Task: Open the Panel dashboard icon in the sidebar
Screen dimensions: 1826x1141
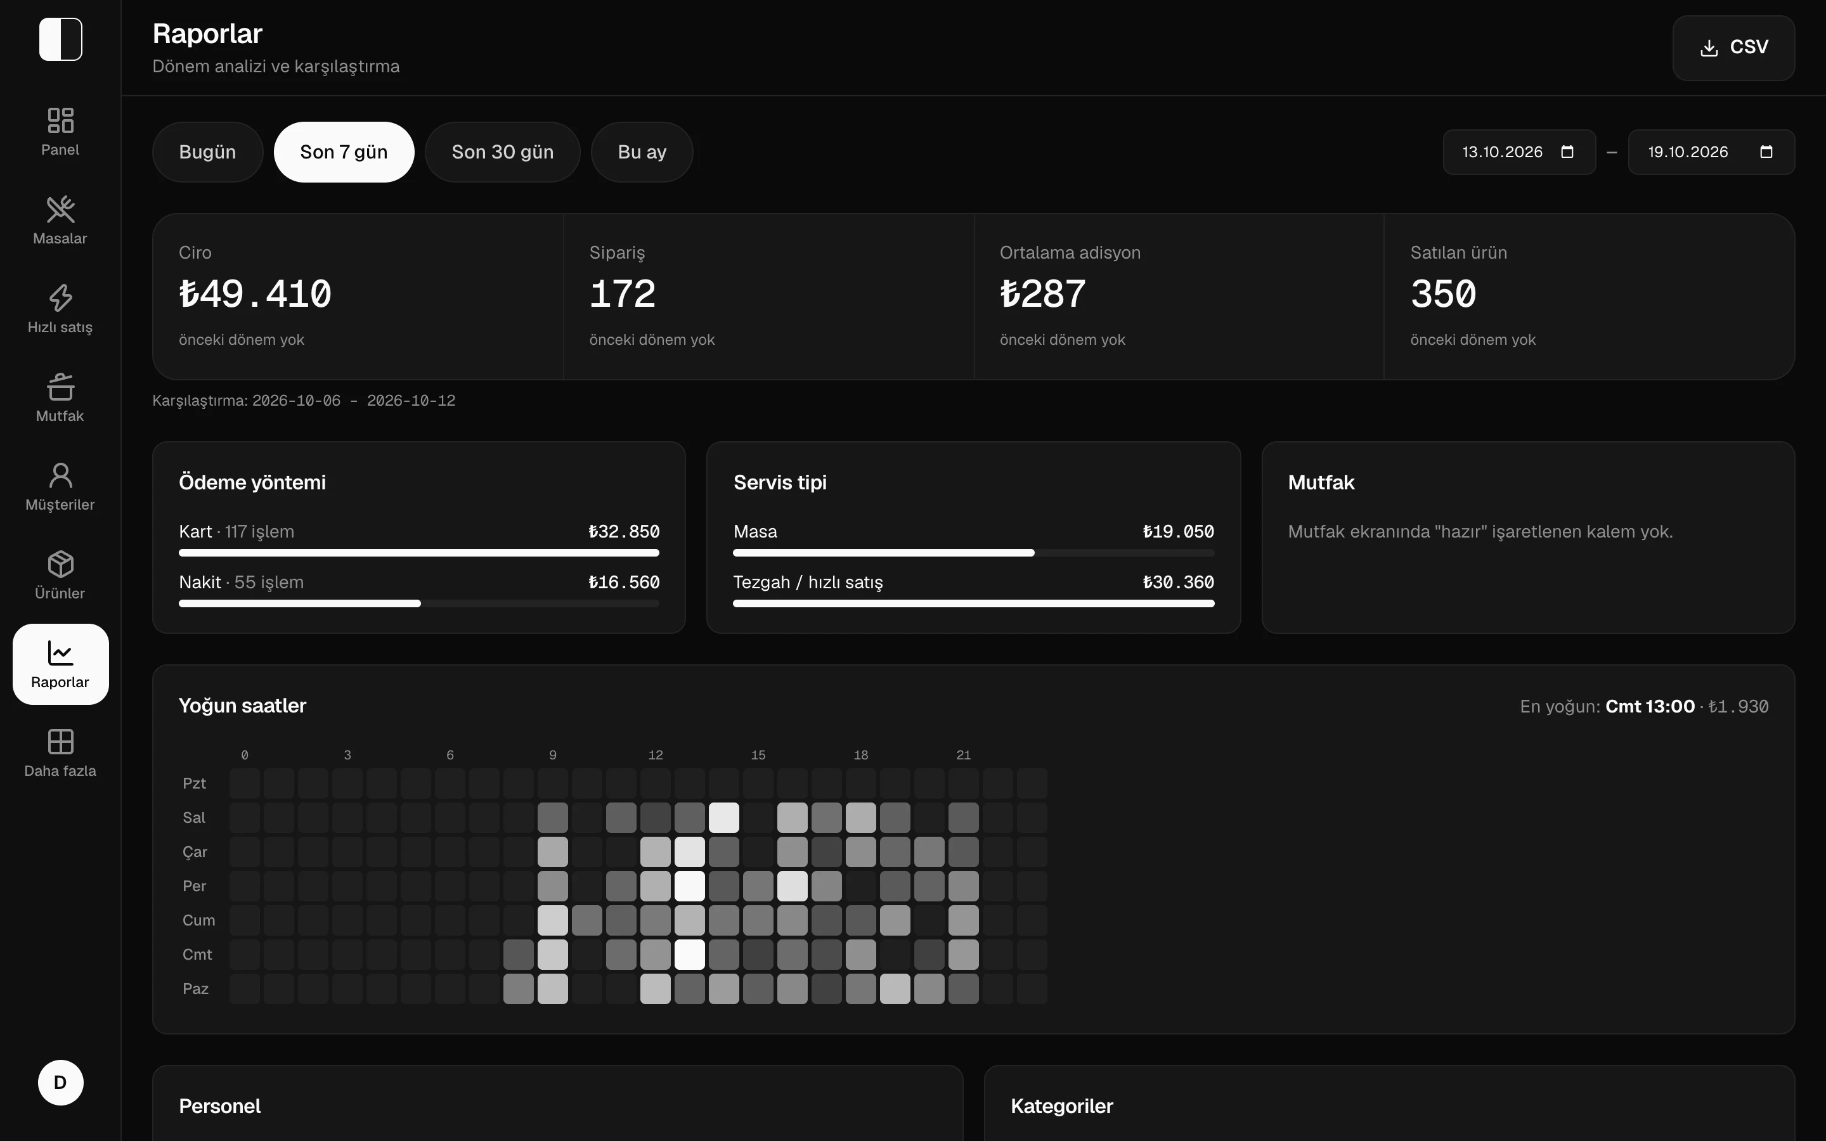Action: [60, 120]
